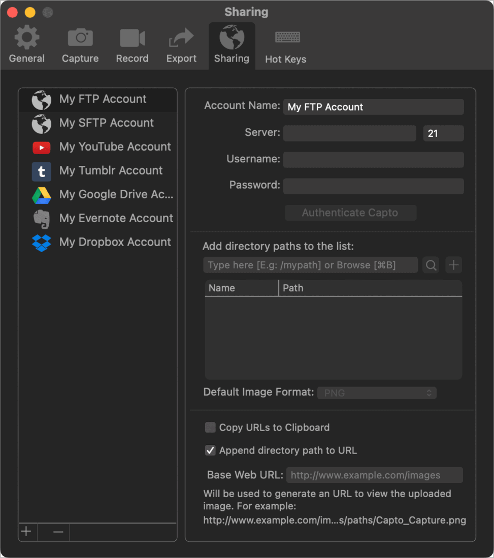Click the Server address input field
This screenshot has width=494, height=558.
(349, 133)
